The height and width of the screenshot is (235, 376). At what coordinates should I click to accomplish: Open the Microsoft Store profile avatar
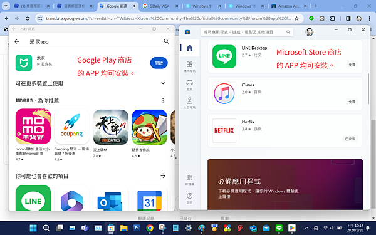tap(310, 32)
